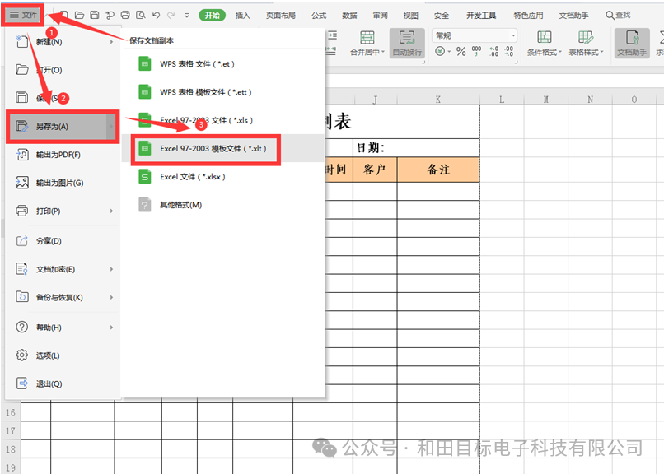Image resolution: width=664 pixels, height=474 pixels.
Task: Choose 退出(Q) to exit
Action: pos(63,383)
